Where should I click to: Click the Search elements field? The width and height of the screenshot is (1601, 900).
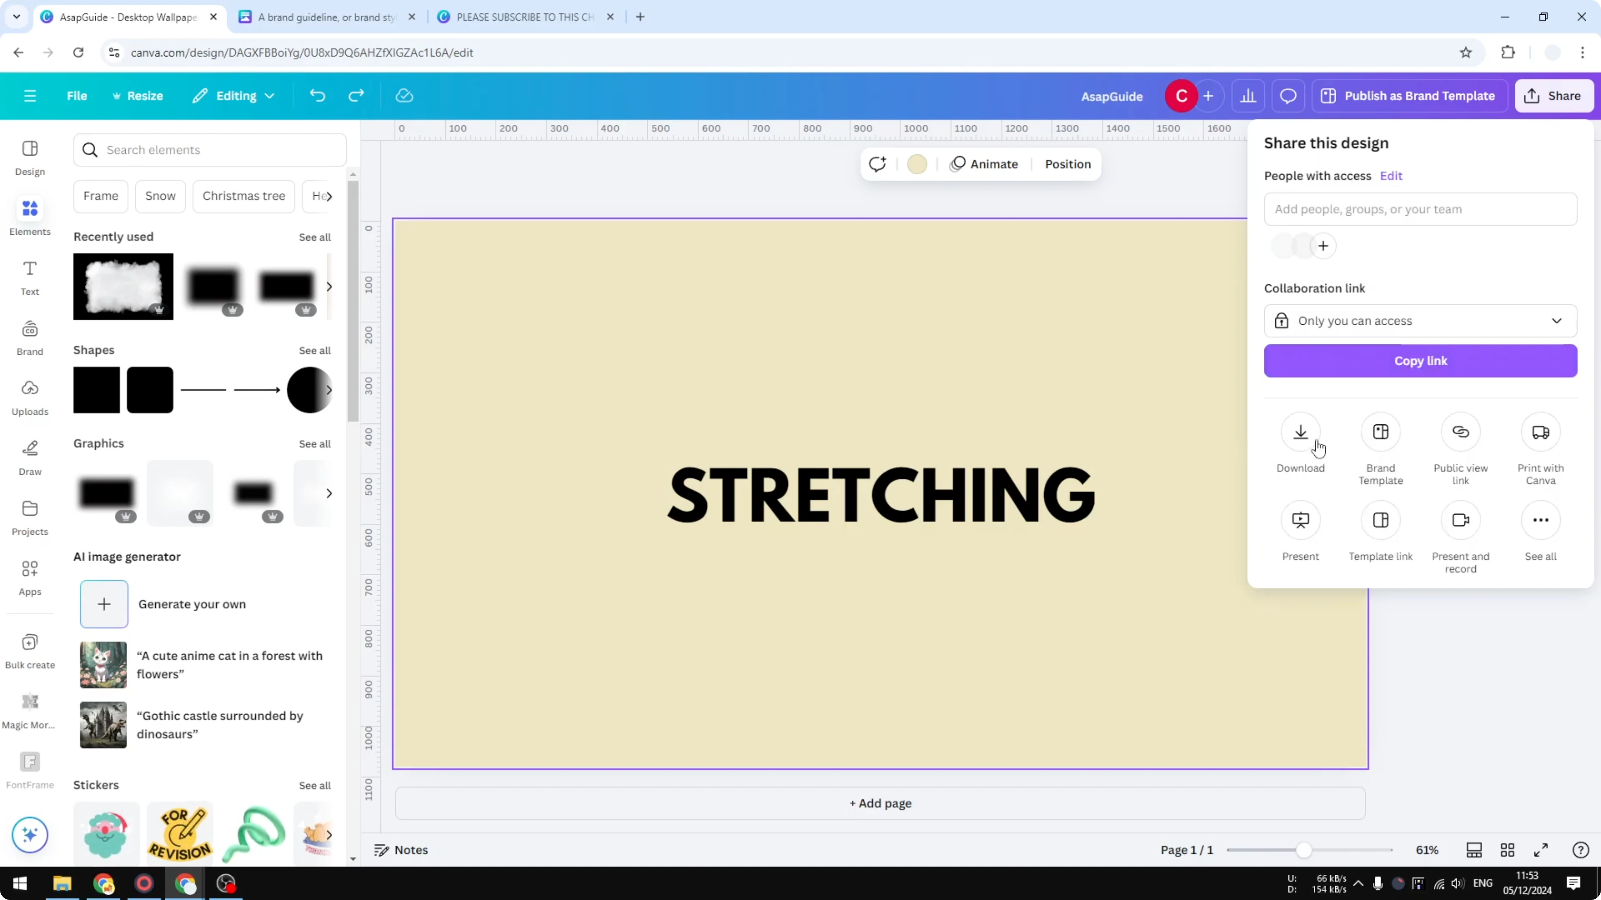click(x=209, y=150)
